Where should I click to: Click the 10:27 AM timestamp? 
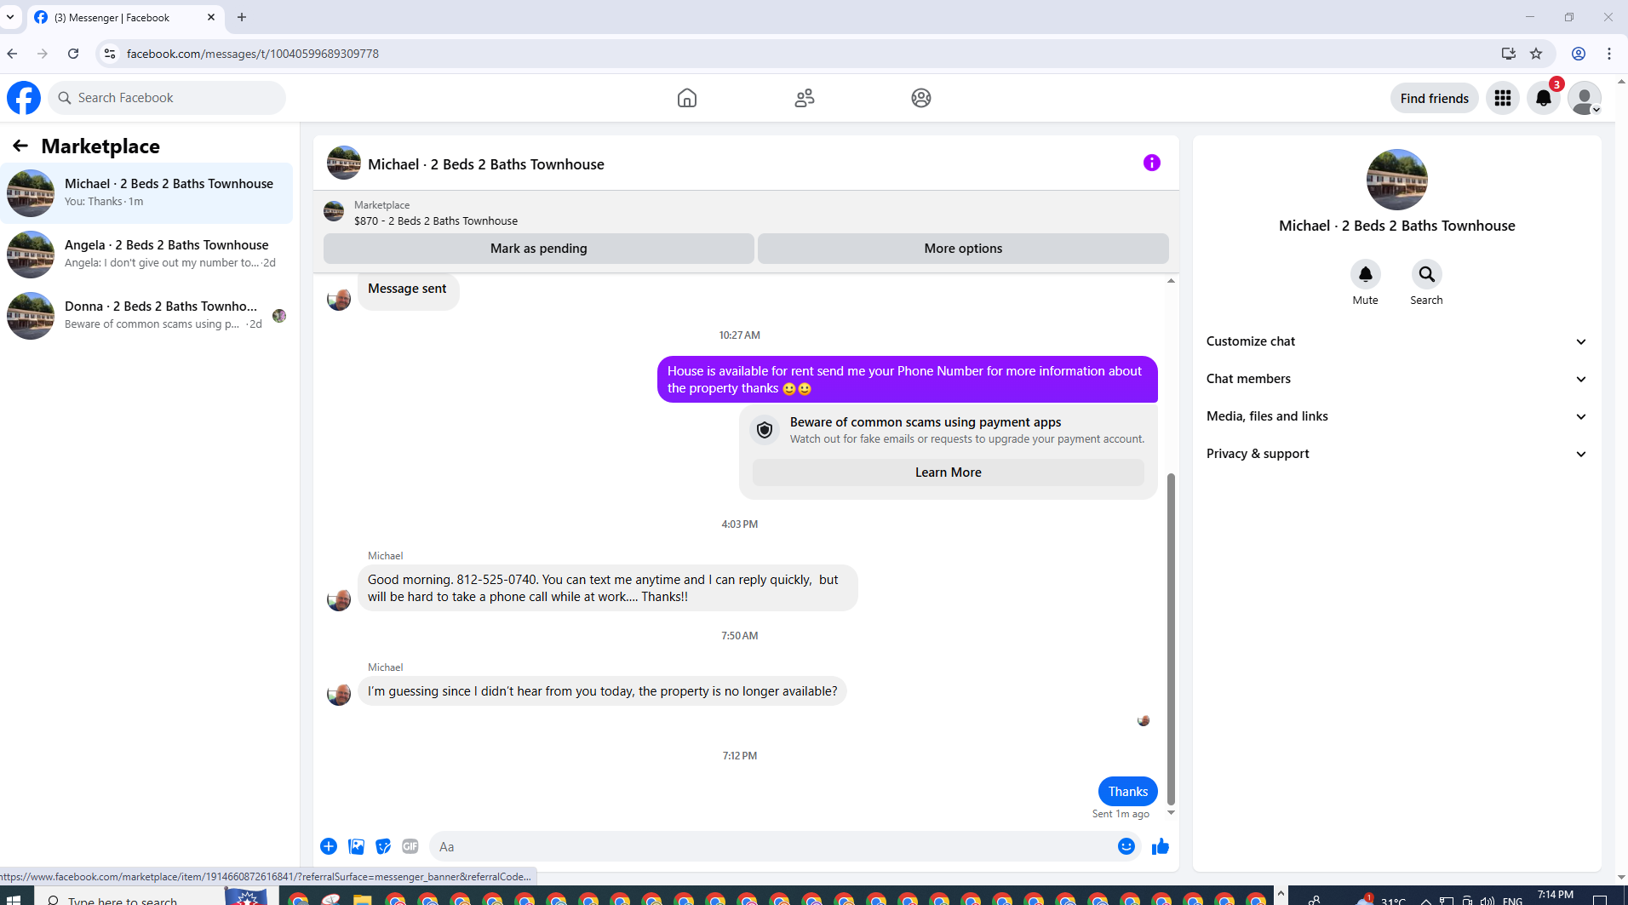pyautogui.click(x=740, y=335)
